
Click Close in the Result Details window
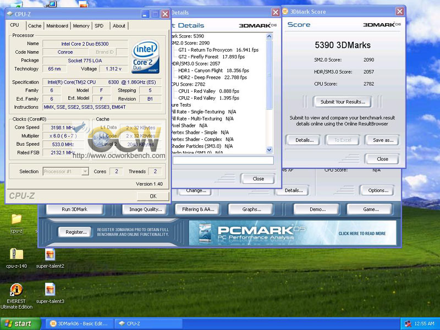(x=258, y=179)
